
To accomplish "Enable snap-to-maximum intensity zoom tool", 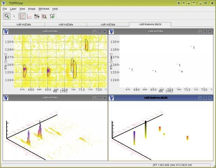I will [44, 16].
